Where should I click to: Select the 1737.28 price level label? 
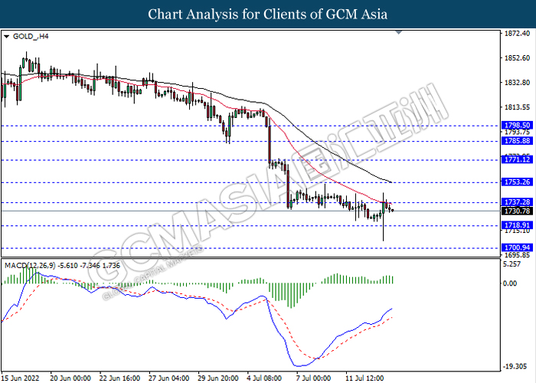[517, 202]
